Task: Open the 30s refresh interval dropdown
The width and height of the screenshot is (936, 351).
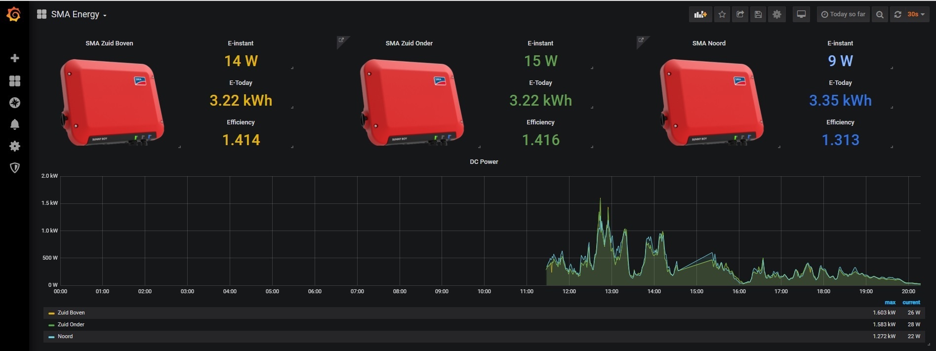Action: click(916, 14)
